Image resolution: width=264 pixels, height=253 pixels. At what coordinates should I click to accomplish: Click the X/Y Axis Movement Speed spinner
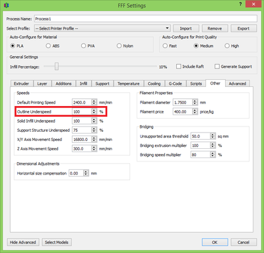coord(94,139)
